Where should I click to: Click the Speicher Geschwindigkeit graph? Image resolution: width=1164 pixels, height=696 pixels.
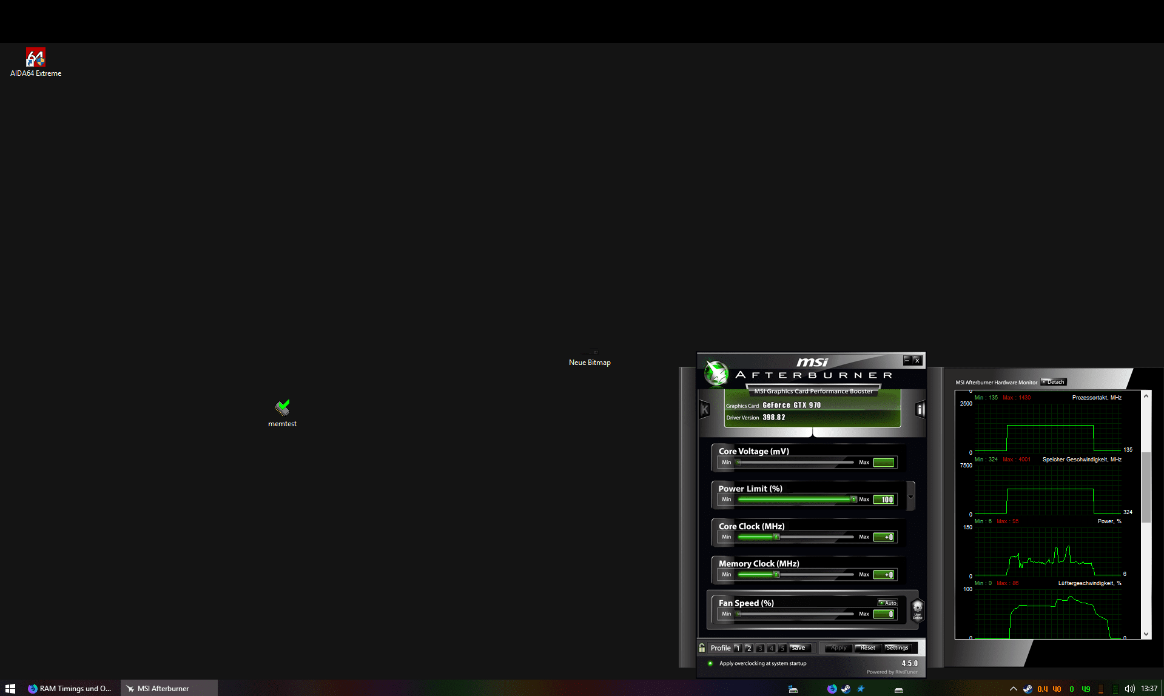pos(1048,489)
